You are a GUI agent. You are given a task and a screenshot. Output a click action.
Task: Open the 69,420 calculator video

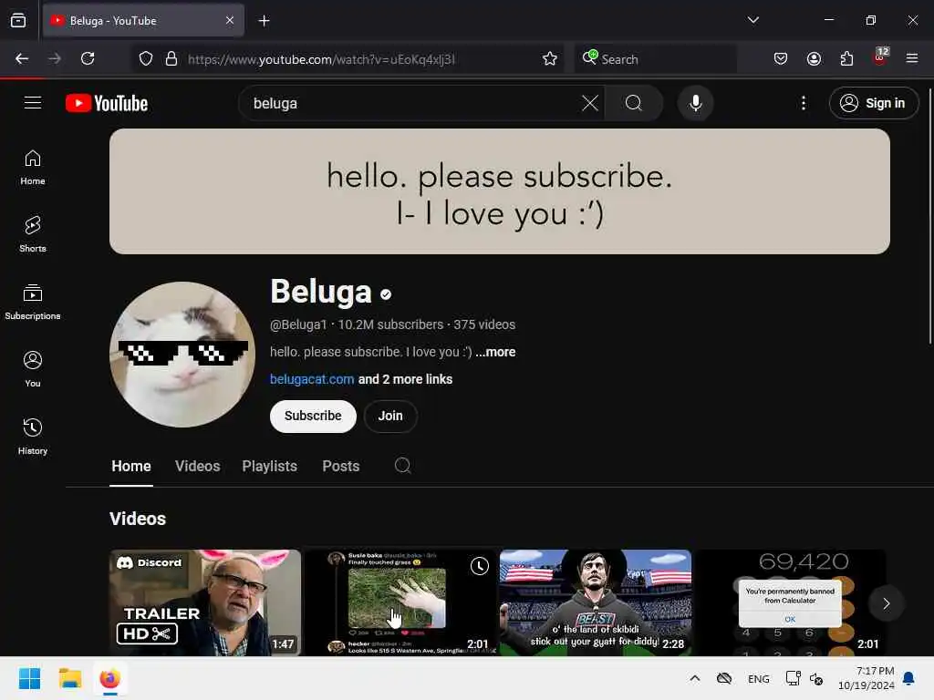[x=791, y=602]
